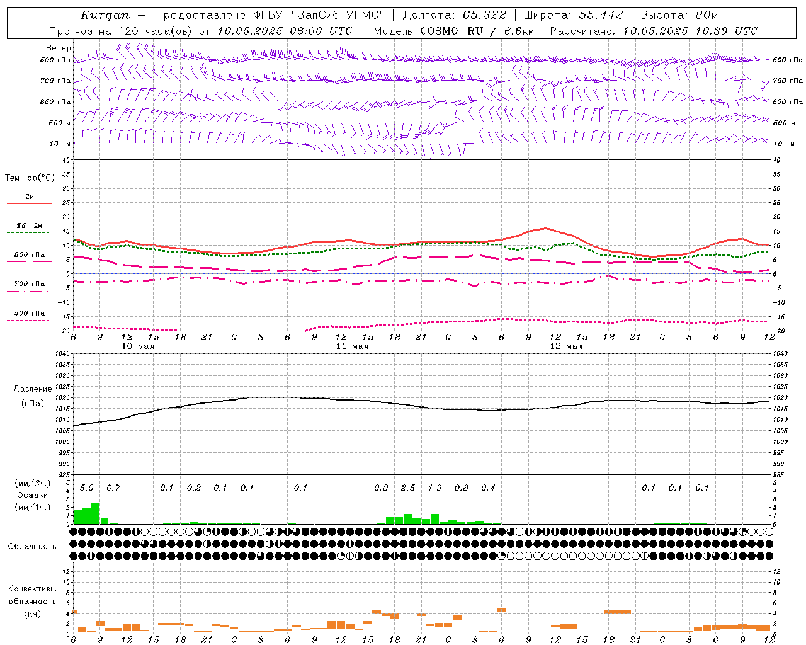Click 'Рассчитано: 10.05.2025 10:39 UTC' text
This screenshot has width=806, height=645.
pos(654,30)
